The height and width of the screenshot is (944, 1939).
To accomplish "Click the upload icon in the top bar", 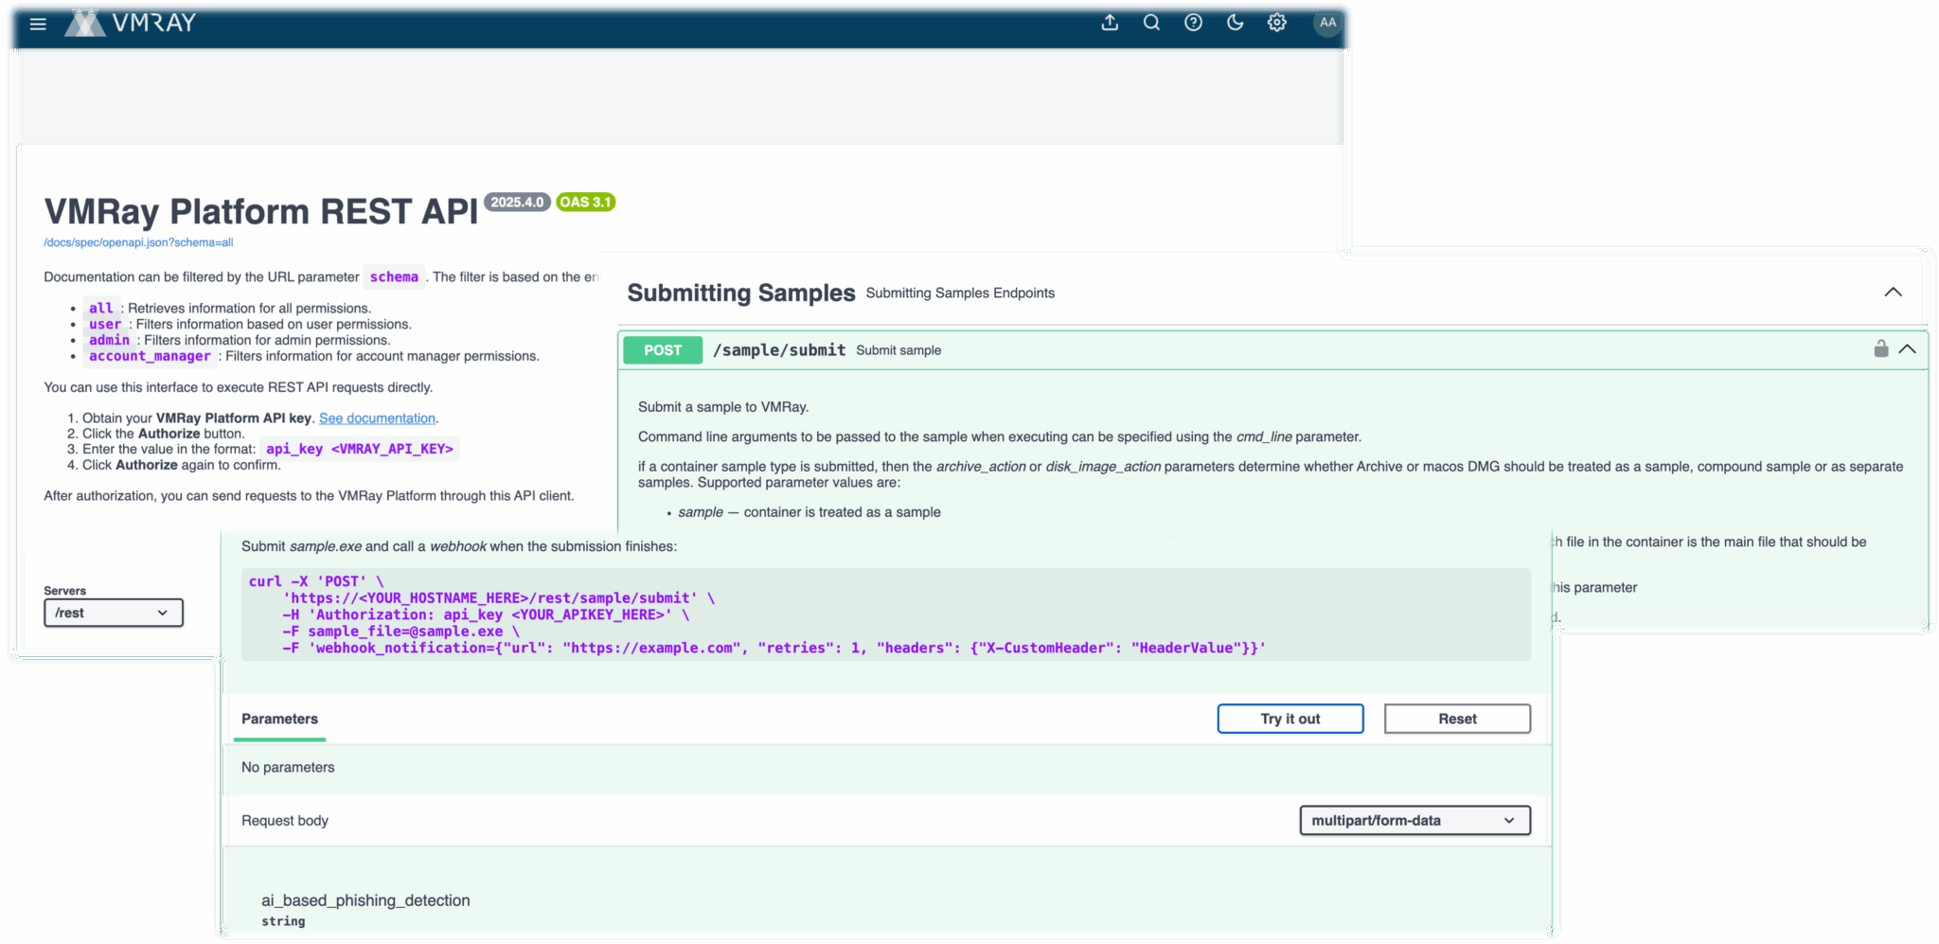I will click(1110, 23).
